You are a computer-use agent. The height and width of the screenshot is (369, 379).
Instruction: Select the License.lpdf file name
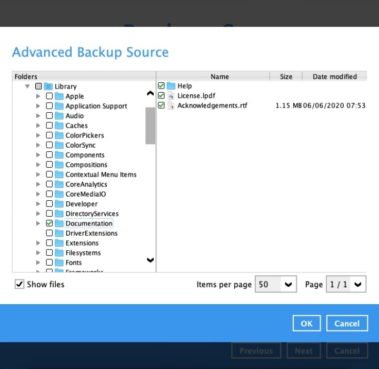click(x=196, y=95)
